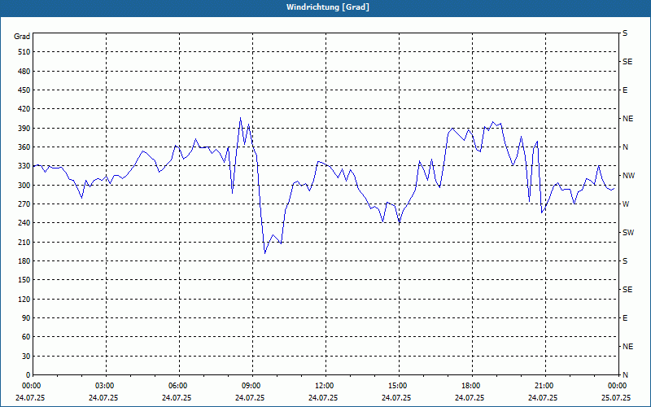Click the 300 degree axis label

pyautogui.click(x=24, y=186)
